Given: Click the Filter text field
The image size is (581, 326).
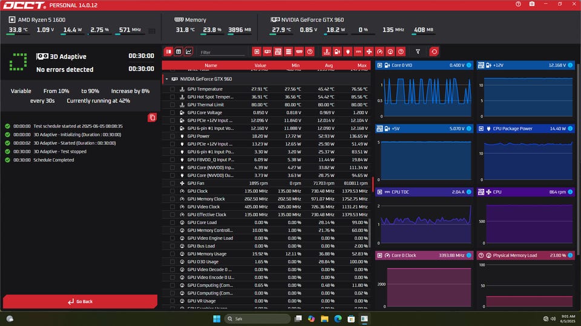Looking at the screenshot, I should (x=222, y=52).
